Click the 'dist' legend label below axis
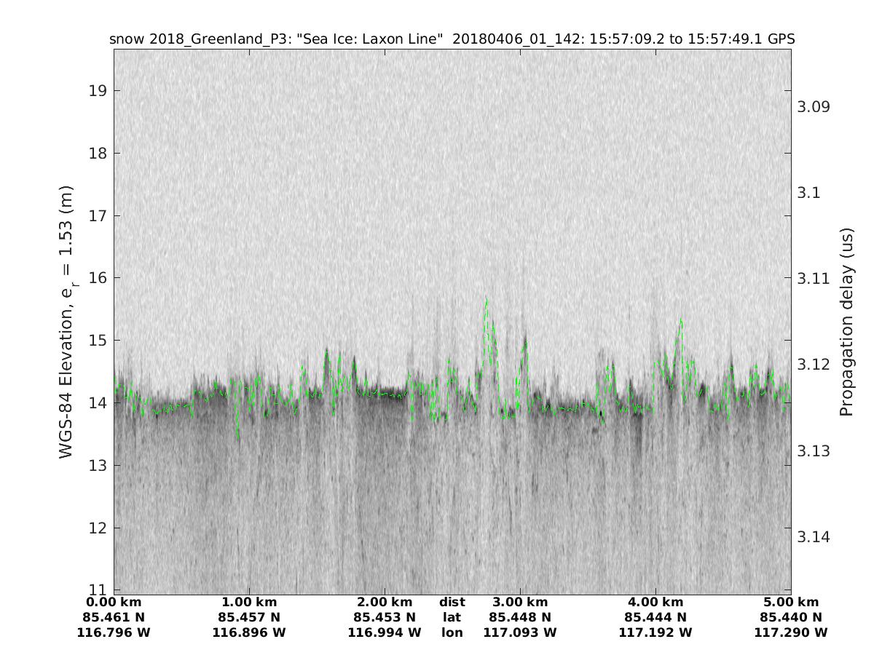The width and height of the screenshot is (874, 655). click(452, 603)
